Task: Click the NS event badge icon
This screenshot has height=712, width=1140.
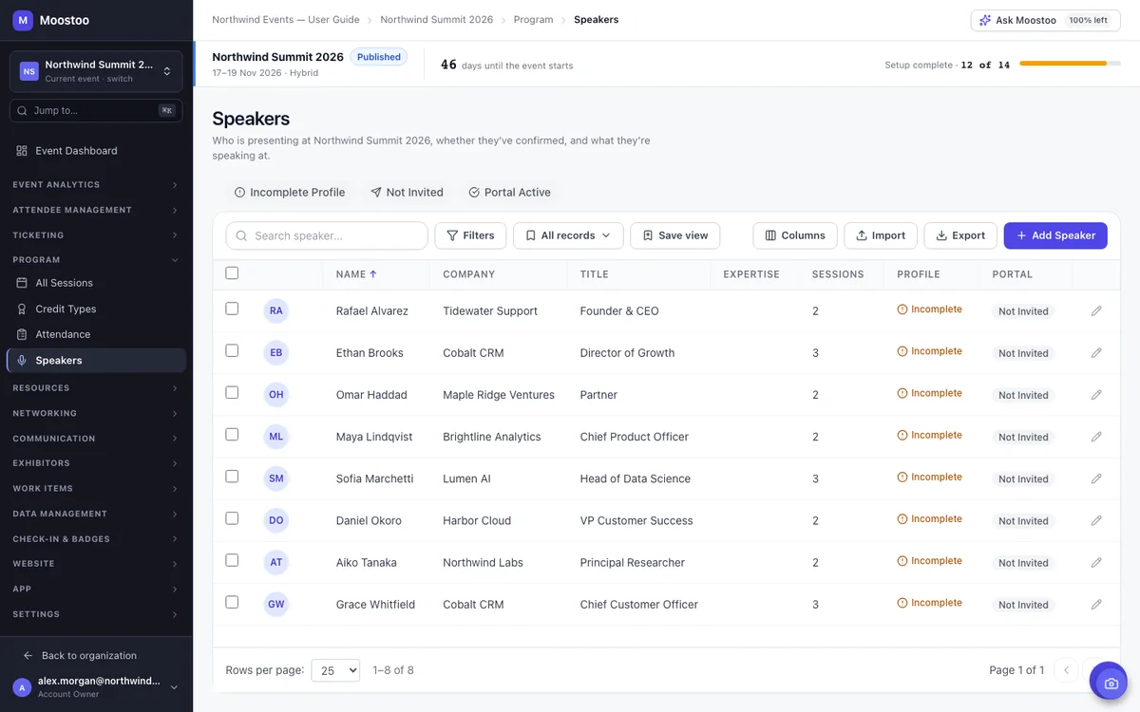Action: coord(29,71)
